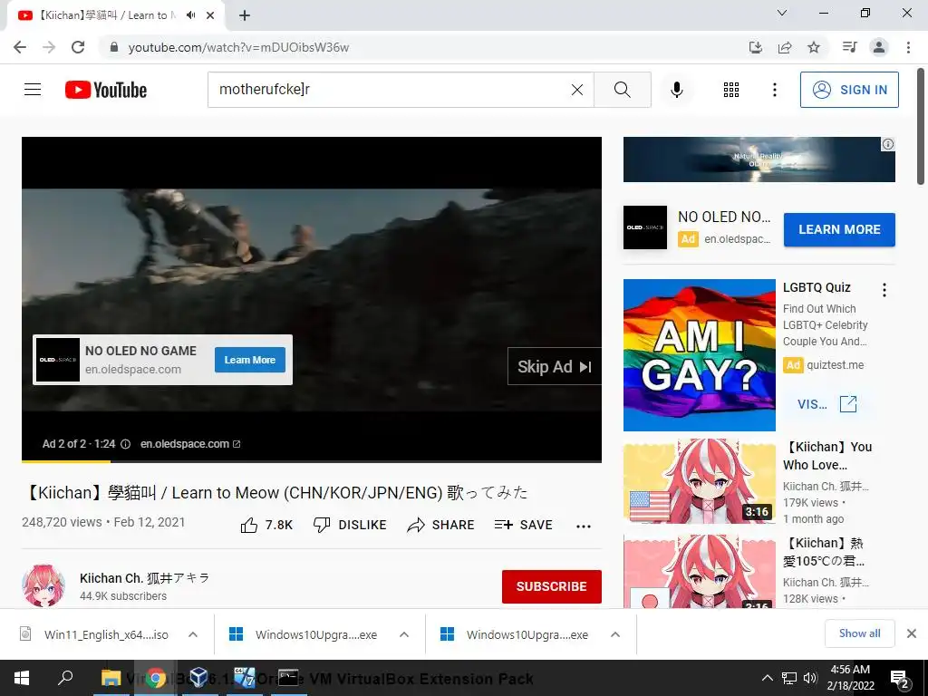Click the address bar URL
The image size is (928, 696).
click(x=238, y=47)
